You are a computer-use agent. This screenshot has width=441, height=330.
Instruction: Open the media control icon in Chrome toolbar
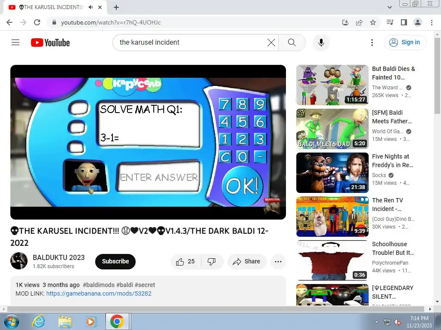pos(390,22)
